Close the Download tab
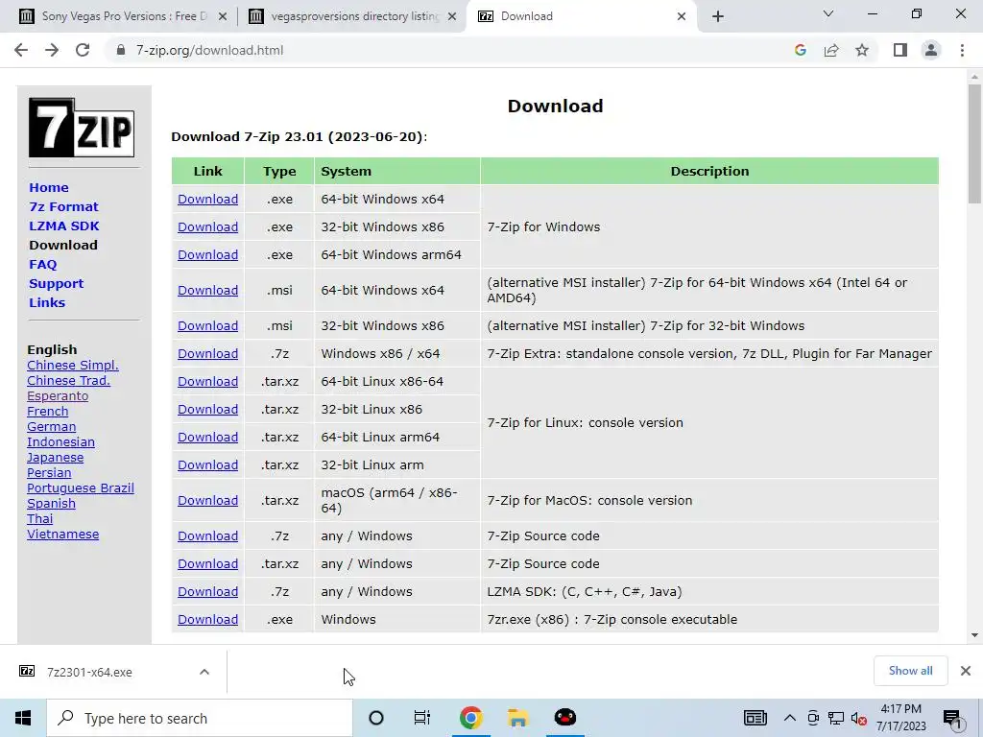 [x=682, y=16]
